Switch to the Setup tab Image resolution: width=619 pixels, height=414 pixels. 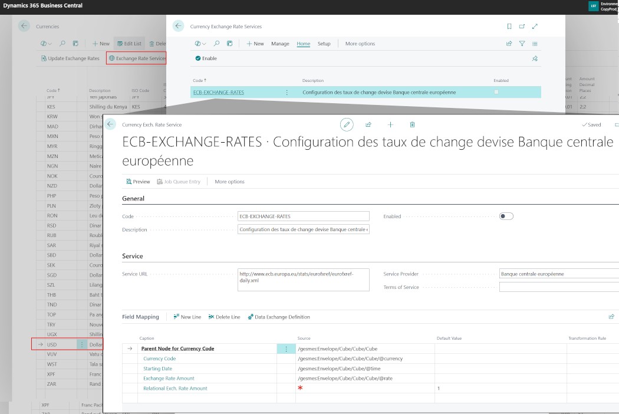coord(324,44)
